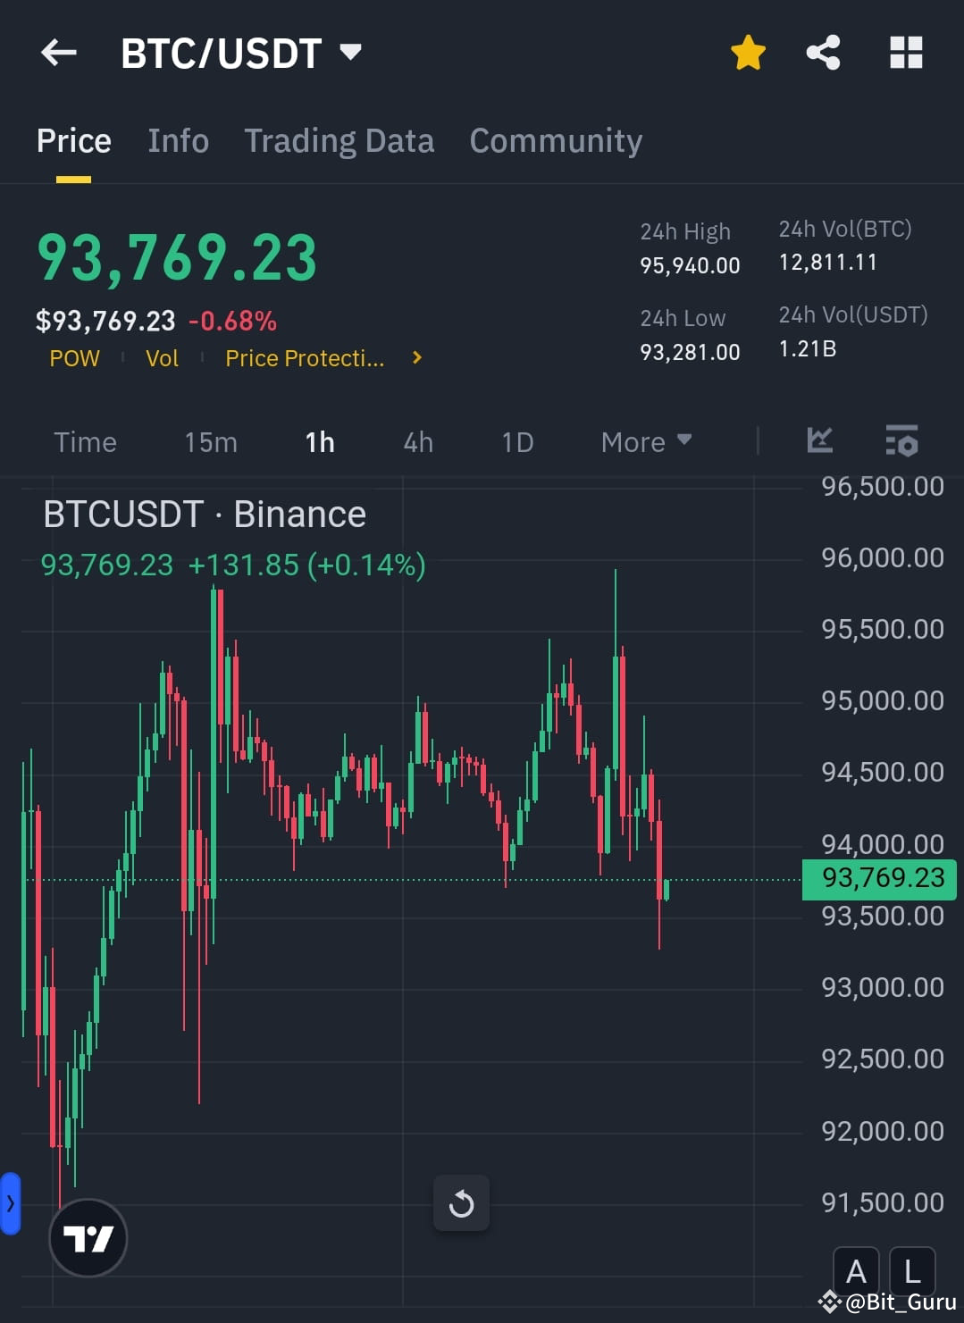Screen dimensions: 964x1323
Task: Click the POW tag label
Action: (x=75, y=358)
